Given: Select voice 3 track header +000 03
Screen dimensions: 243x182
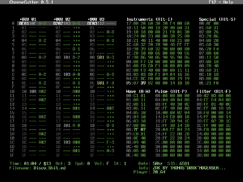Looking at the screenshot, I should click(x=96, y=19).
